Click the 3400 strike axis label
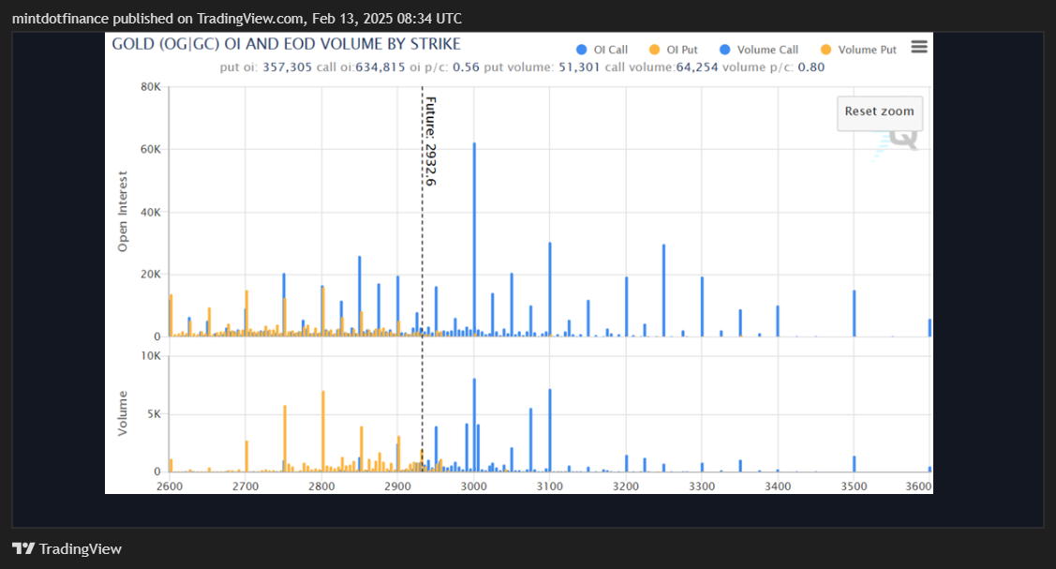This screenshot has height=569, width=1056. pos(778,487)
